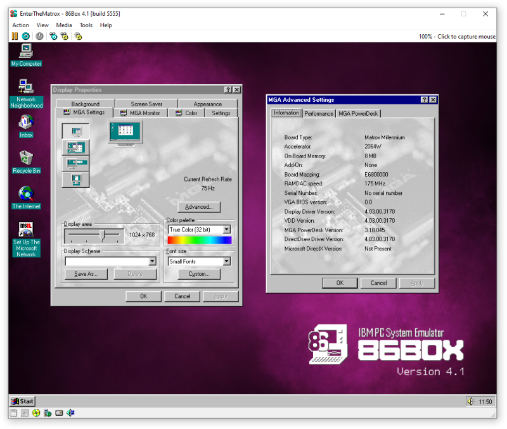The width and height of the screenshot is (507, 429).
Task: Open the Recycle Bin desktop icon
Action: click(26, 162)
